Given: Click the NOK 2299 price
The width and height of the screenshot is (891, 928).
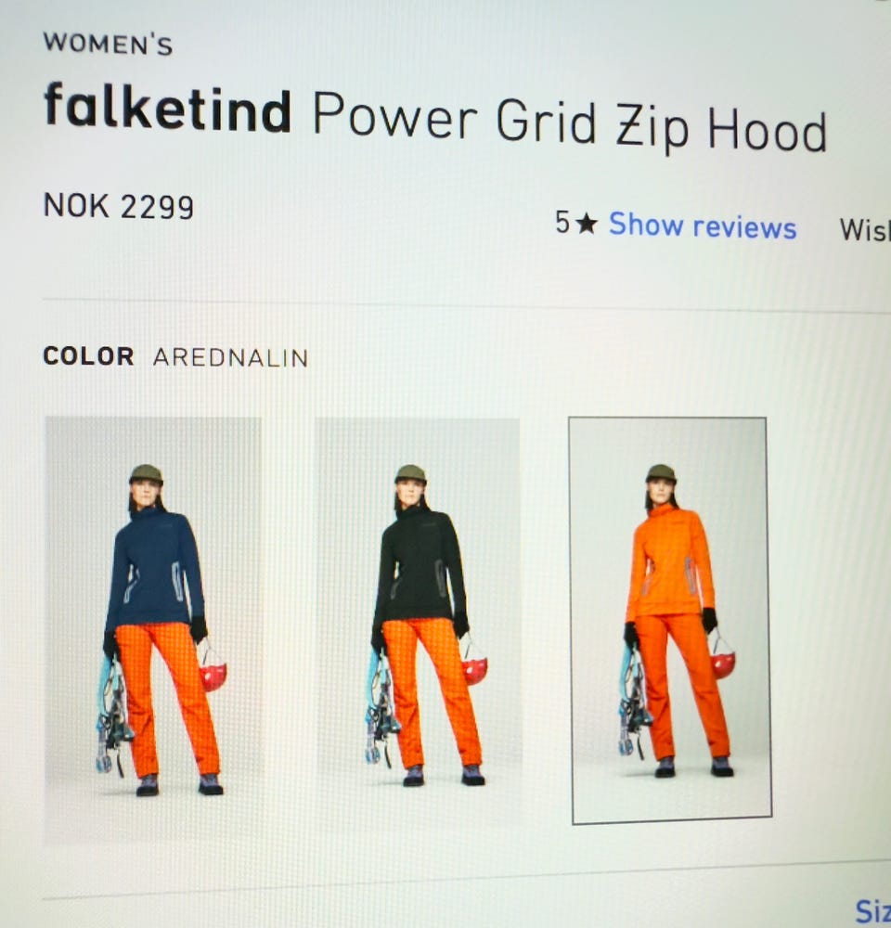Looking at the screenshot, I should tap(119, 206).
